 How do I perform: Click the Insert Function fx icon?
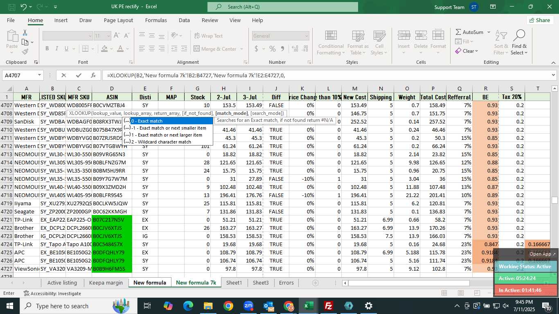tap(93, 75)
